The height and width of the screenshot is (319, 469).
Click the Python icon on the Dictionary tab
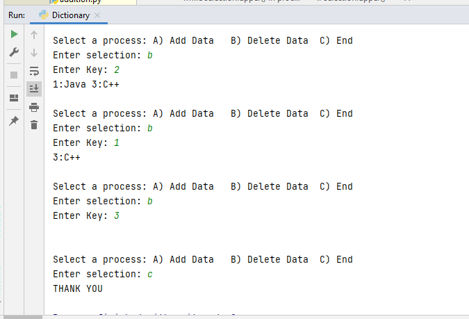[44, 15]
